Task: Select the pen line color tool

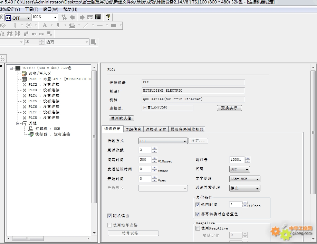Action: (58, 25)
